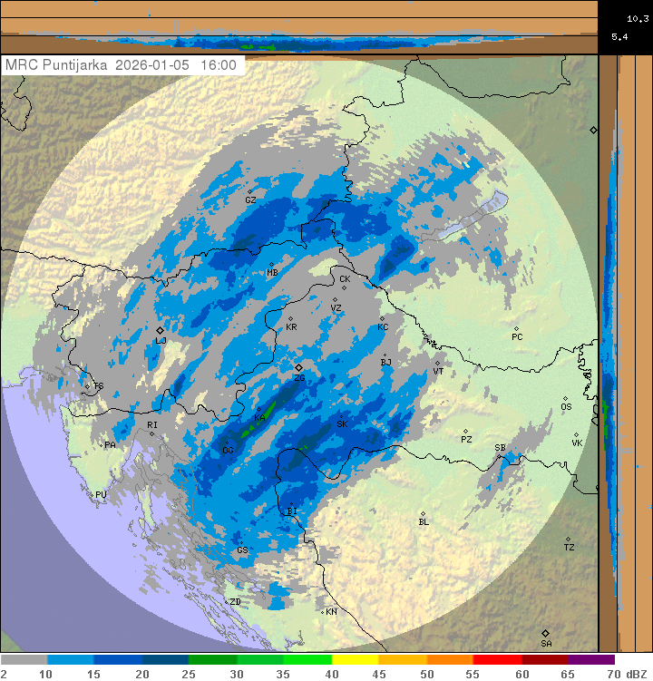Image resolution: width=653 pixels, height=681 pixels.
Task: Click the SA marker in bottom right
Action: tap(545, 633)
